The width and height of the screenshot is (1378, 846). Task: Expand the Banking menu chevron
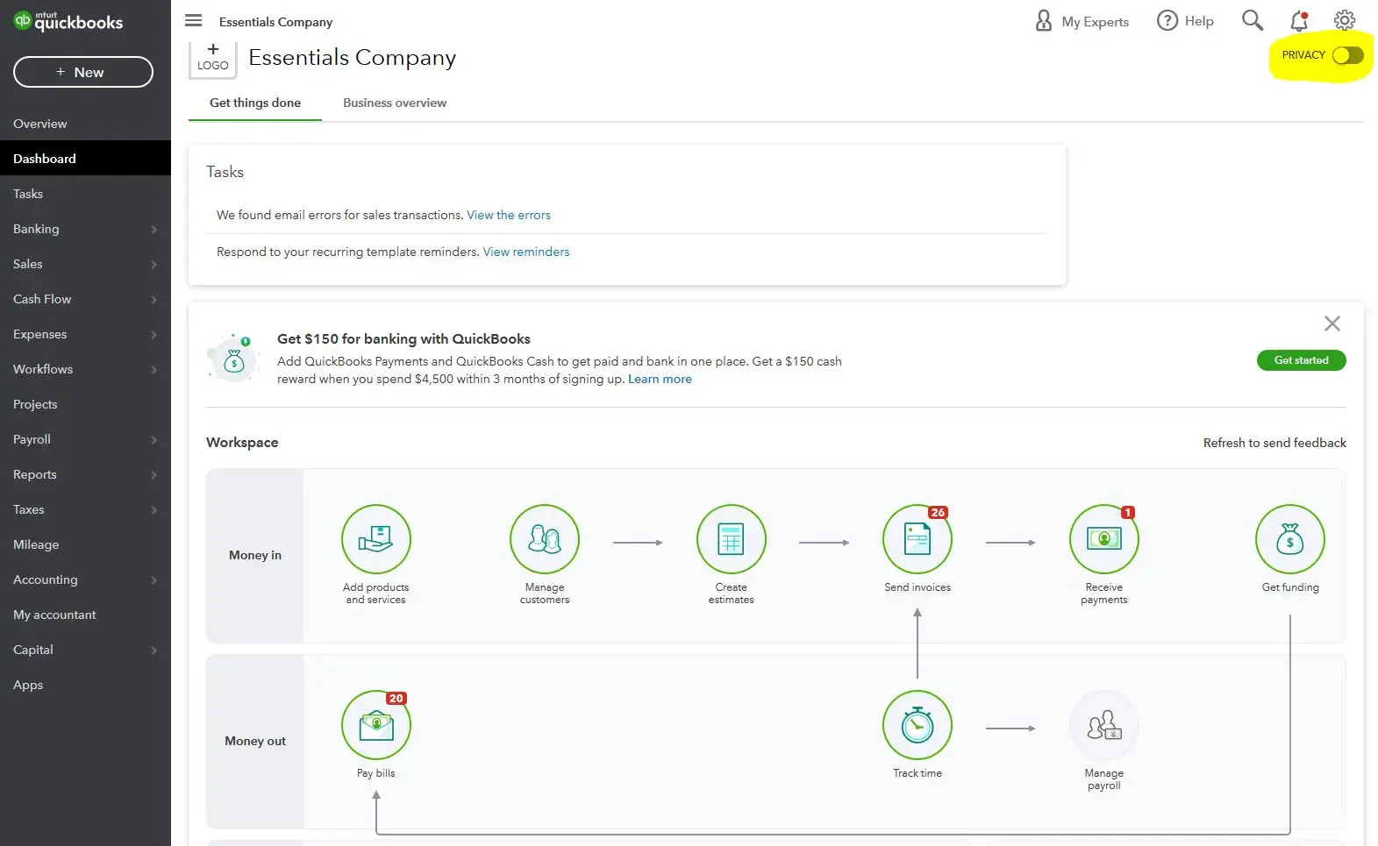click(154, 230)
